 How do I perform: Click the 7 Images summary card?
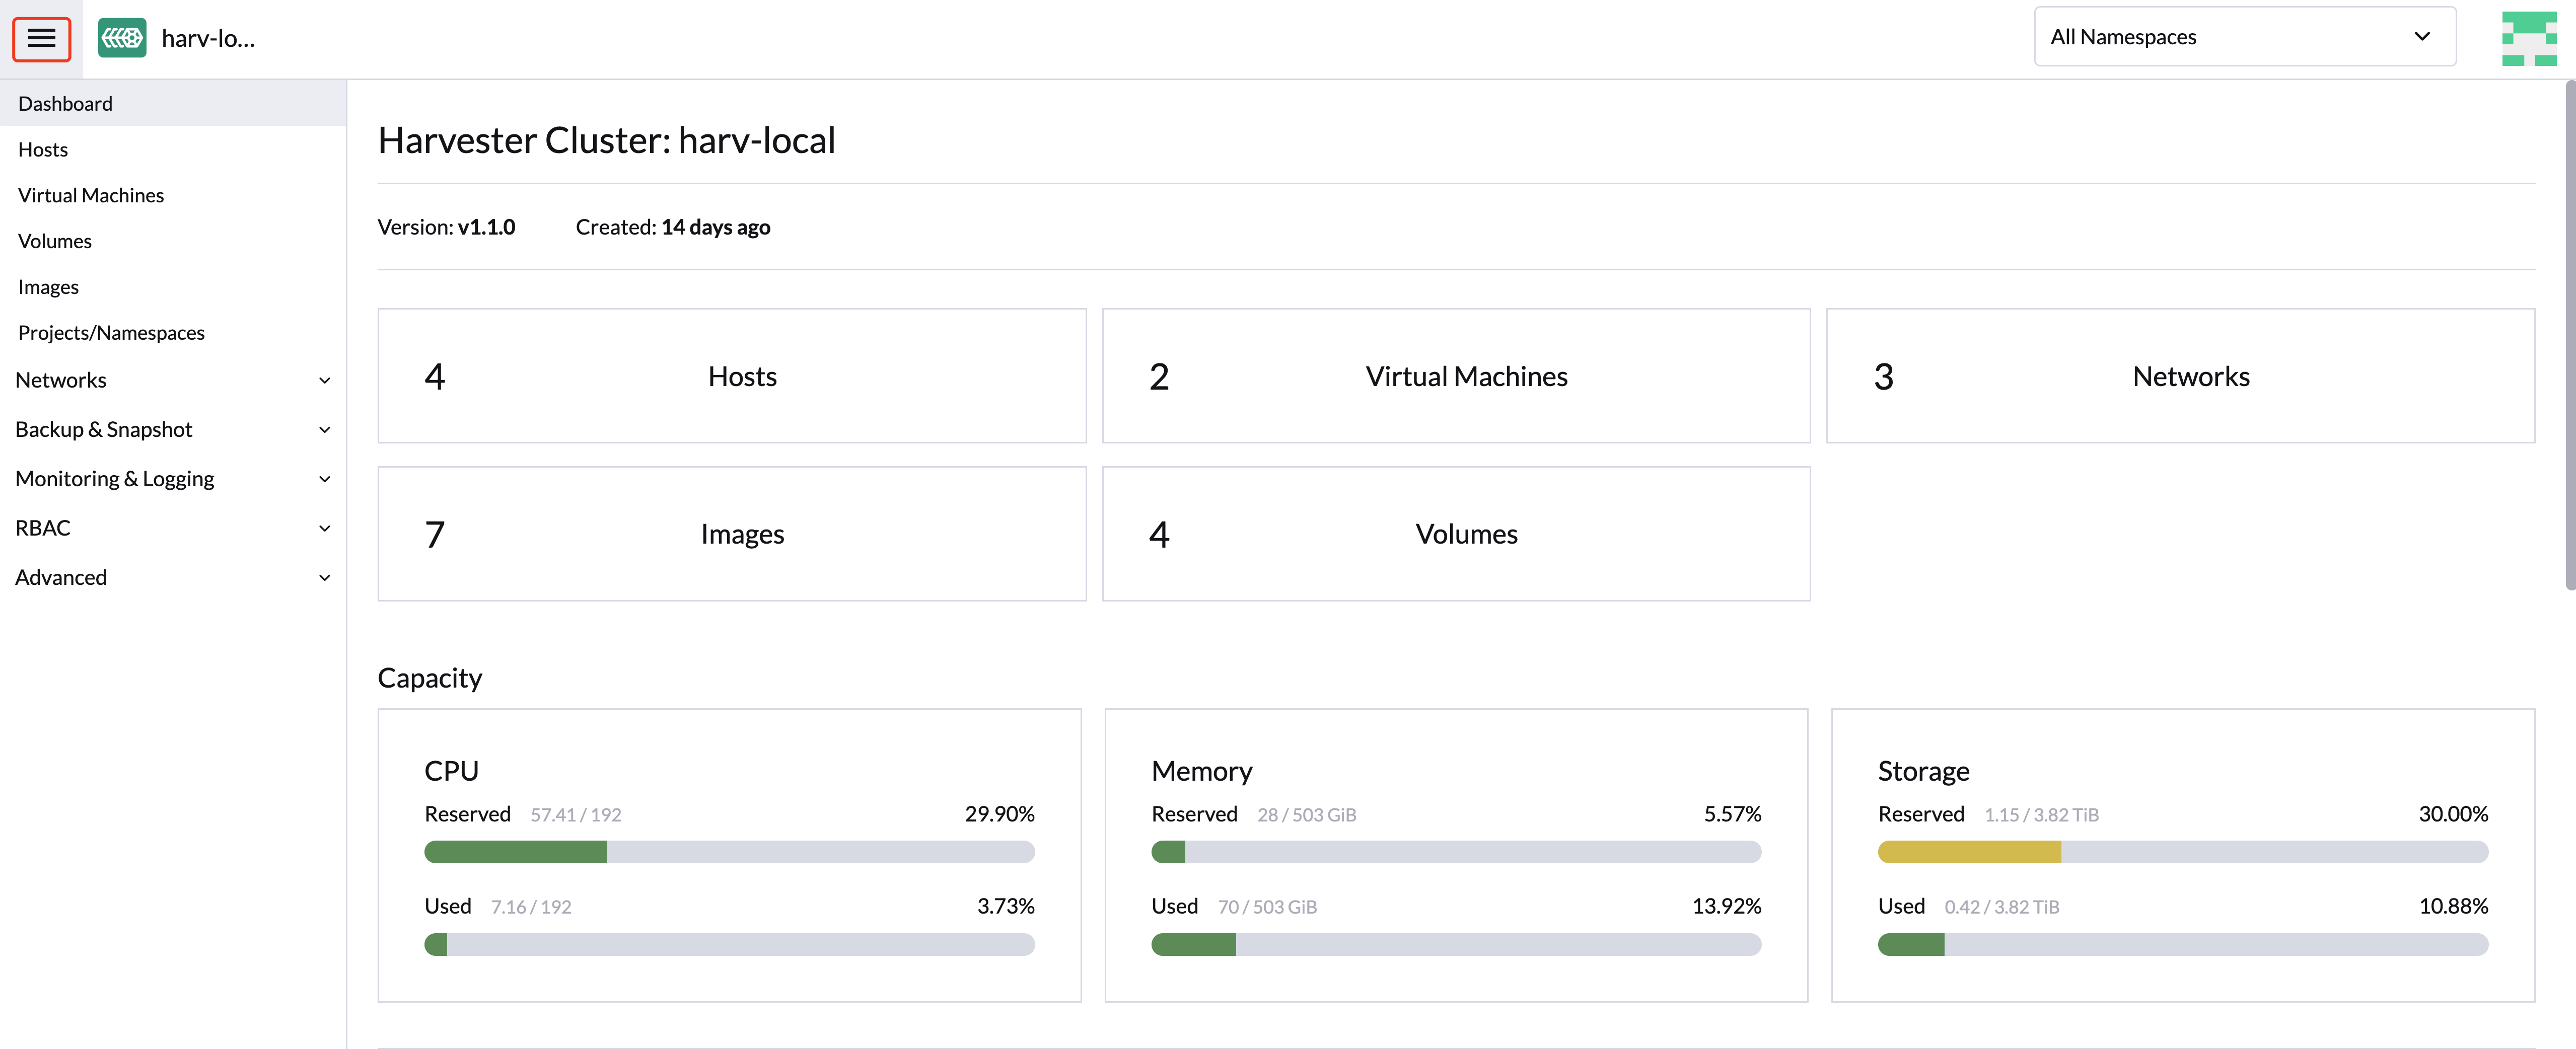pos(731,534)
